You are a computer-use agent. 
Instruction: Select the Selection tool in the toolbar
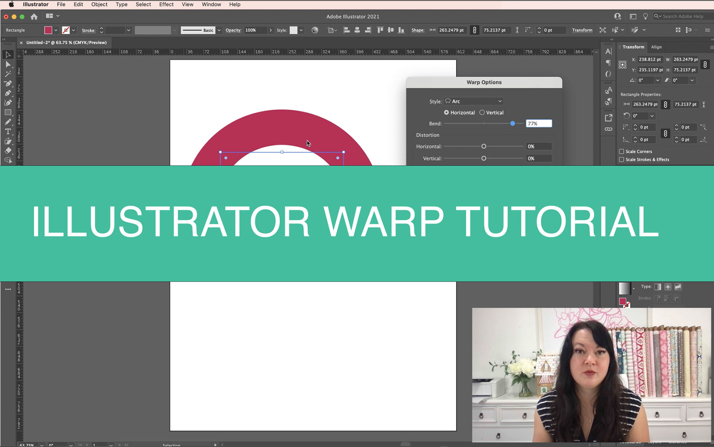pyautogui.click(x=8, y=54)
